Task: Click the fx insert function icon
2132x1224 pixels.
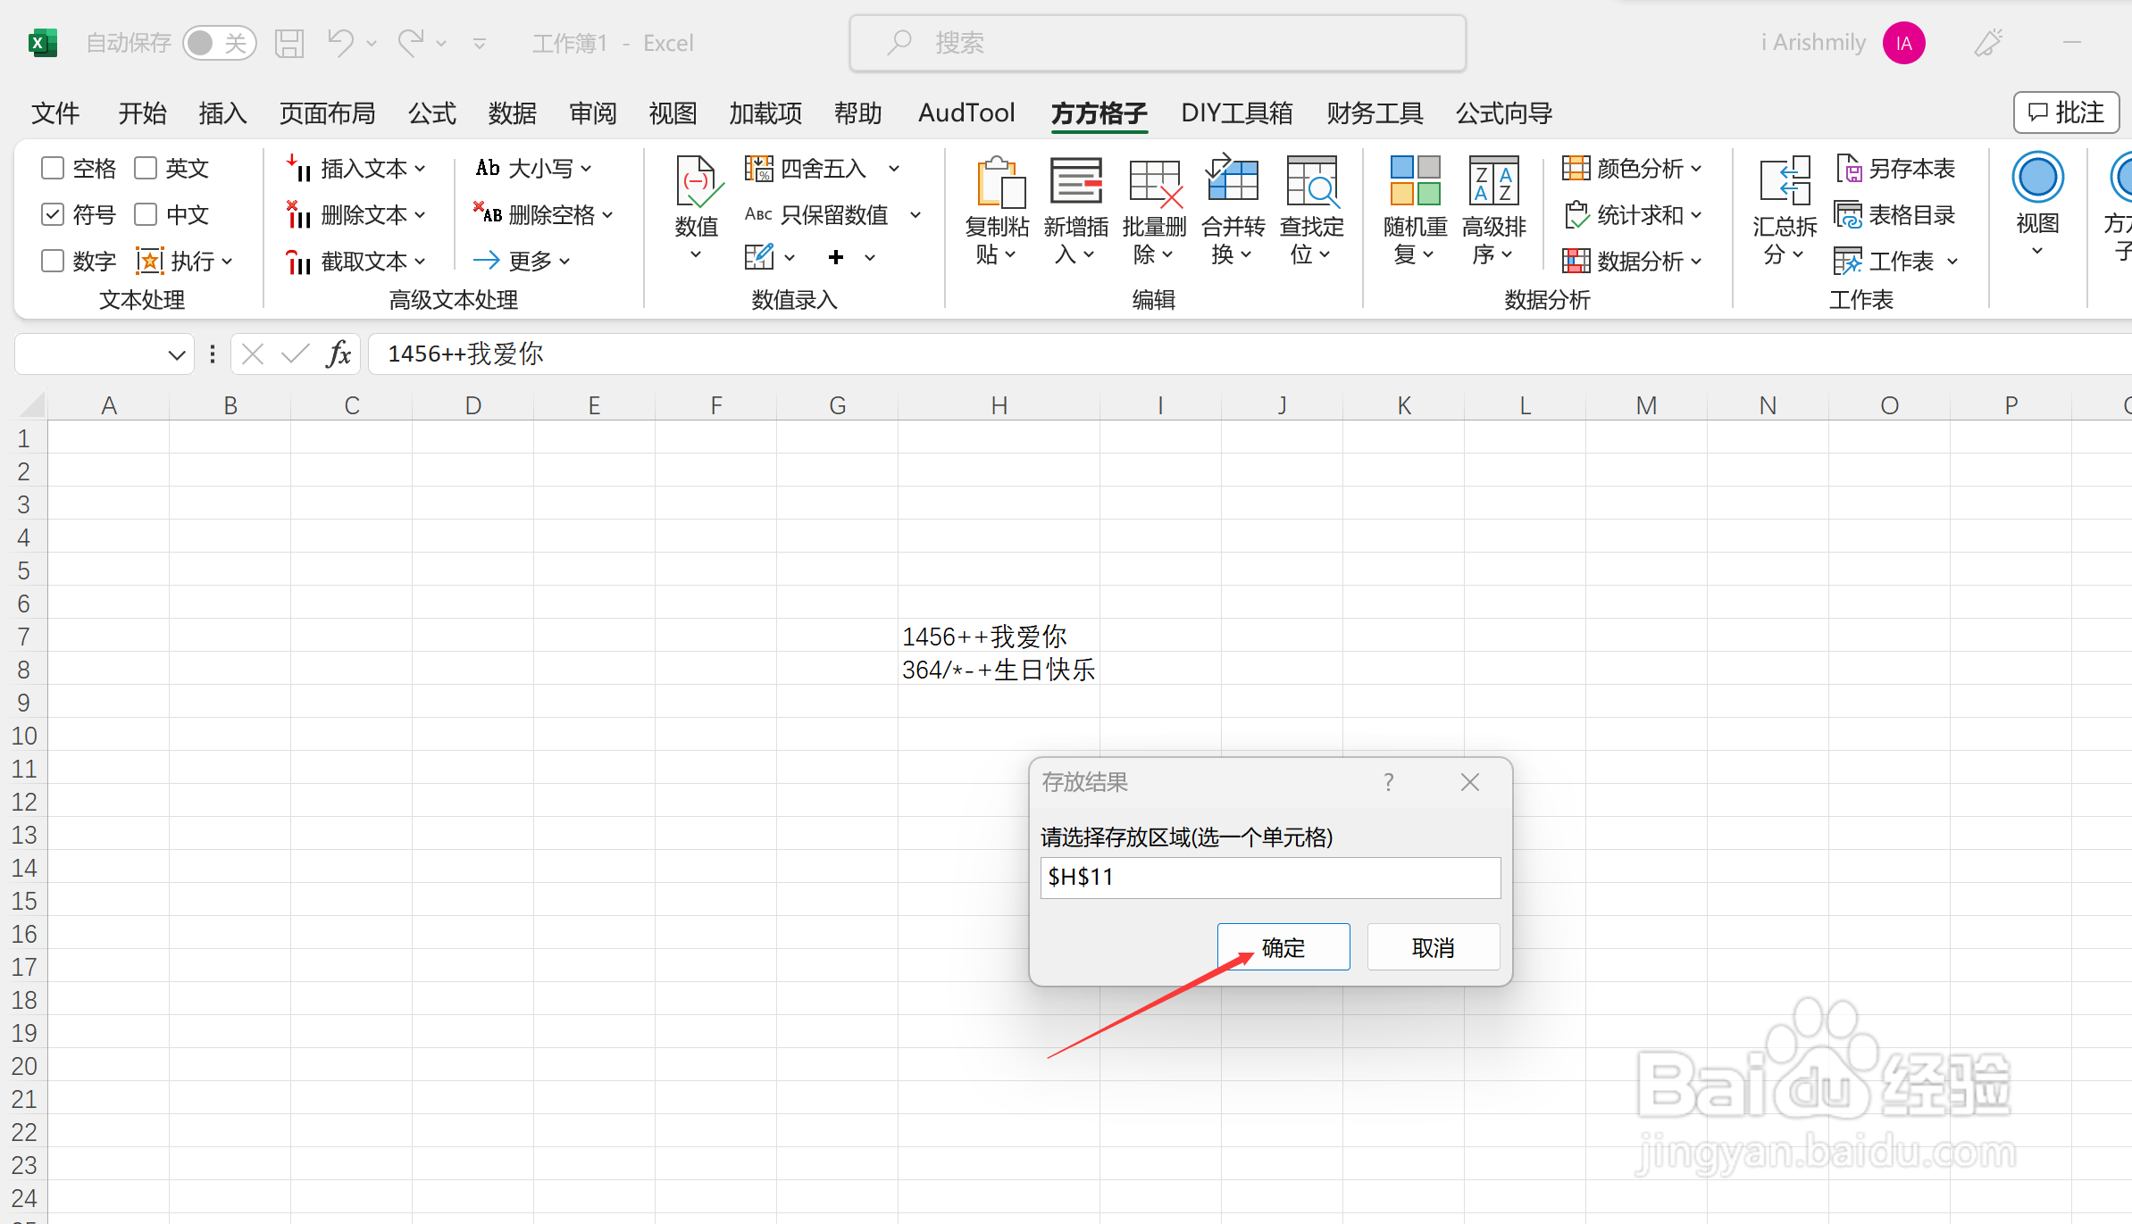Action: click(339, 354)
